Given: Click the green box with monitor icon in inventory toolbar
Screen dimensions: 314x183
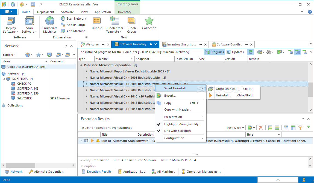Looking at the screenshot, I should (290, 52).
